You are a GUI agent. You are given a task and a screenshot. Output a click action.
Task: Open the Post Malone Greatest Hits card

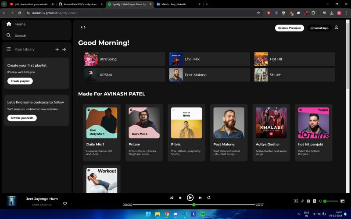229,133
